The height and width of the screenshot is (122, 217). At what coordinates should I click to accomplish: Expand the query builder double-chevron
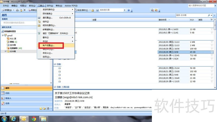215,15
